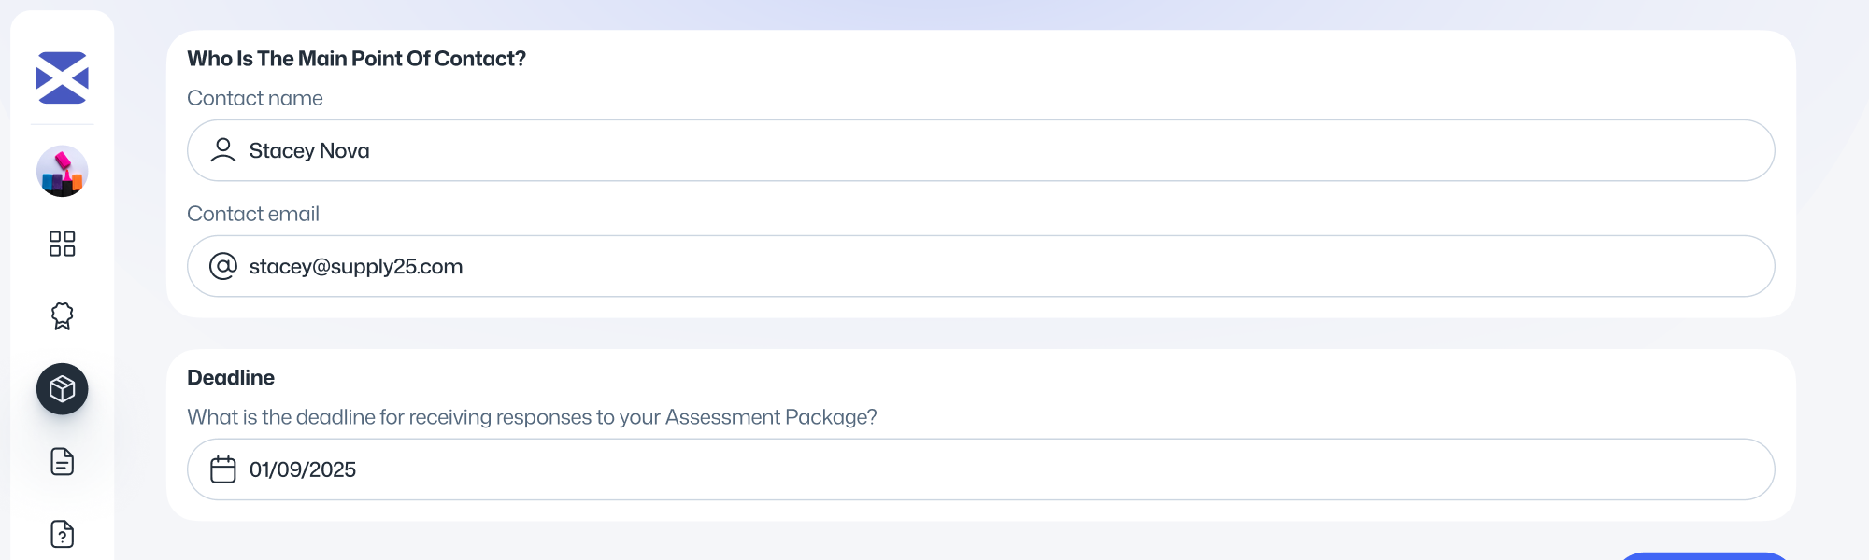Click the @ icon in Contact email

[x=223, y=266]
